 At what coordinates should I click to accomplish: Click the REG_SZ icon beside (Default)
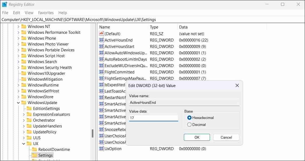(x=101, y=34)
